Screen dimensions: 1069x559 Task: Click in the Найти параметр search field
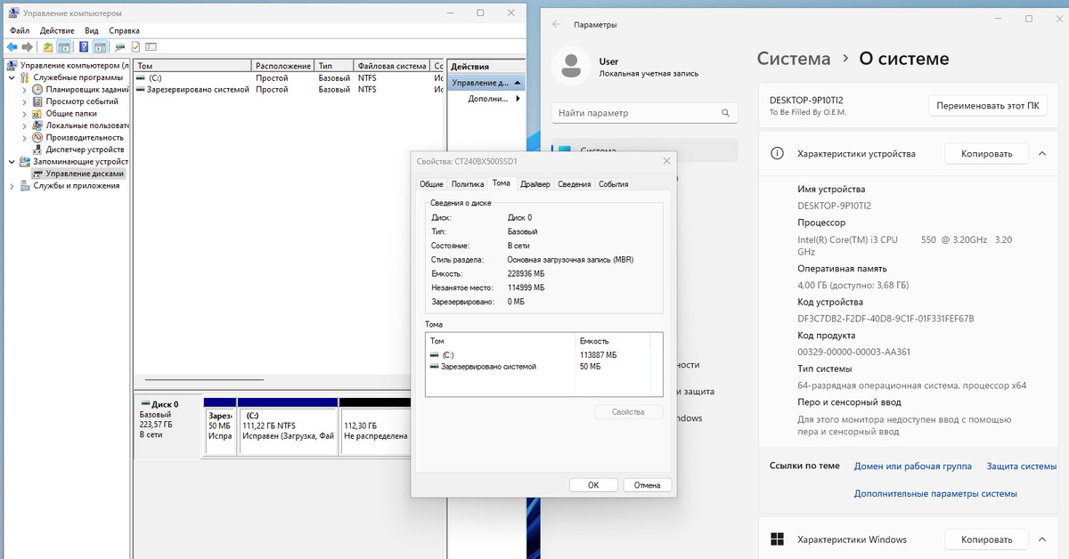point(632,113)
